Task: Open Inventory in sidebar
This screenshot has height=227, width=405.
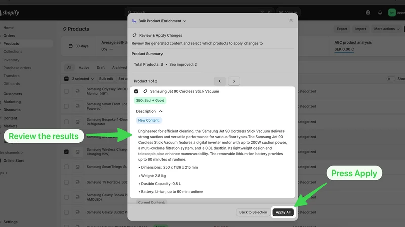Action: click(11, 60)
